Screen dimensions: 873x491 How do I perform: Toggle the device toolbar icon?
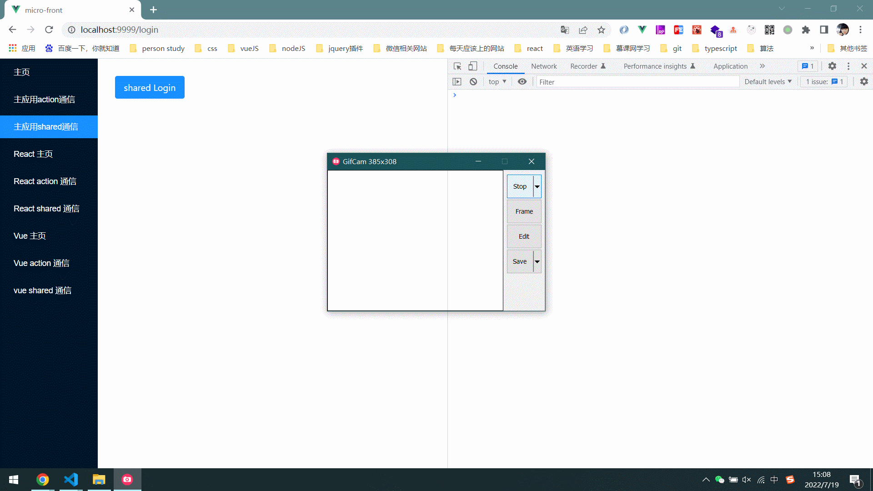[x=473, y=66]
